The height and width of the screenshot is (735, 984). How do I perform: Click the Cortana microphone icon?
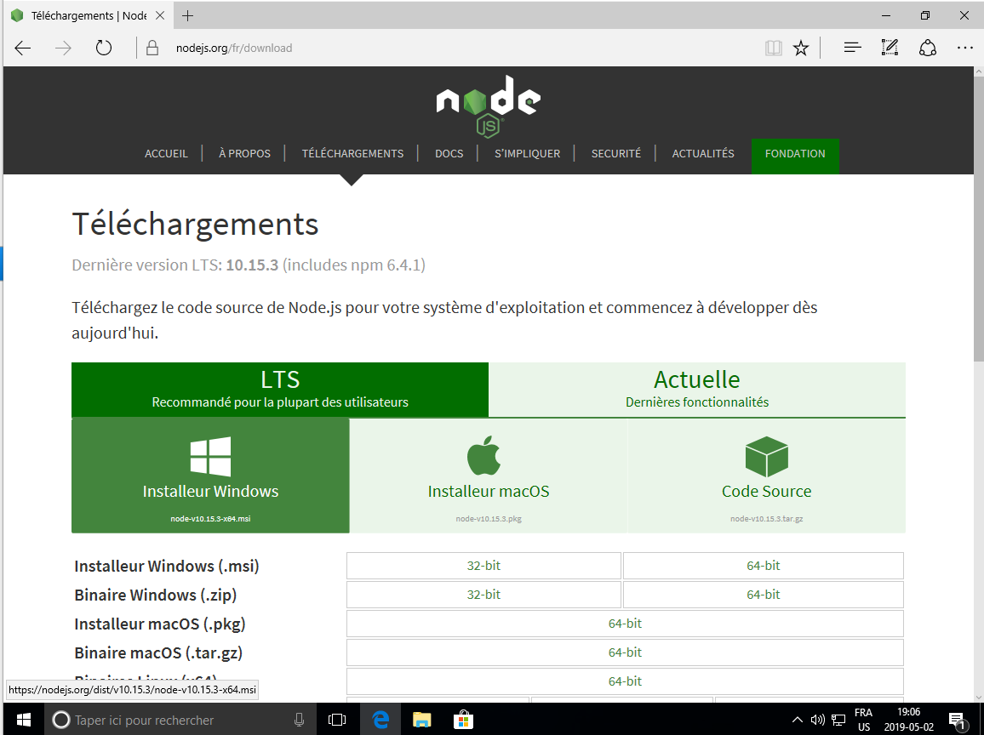coord(300,720)
